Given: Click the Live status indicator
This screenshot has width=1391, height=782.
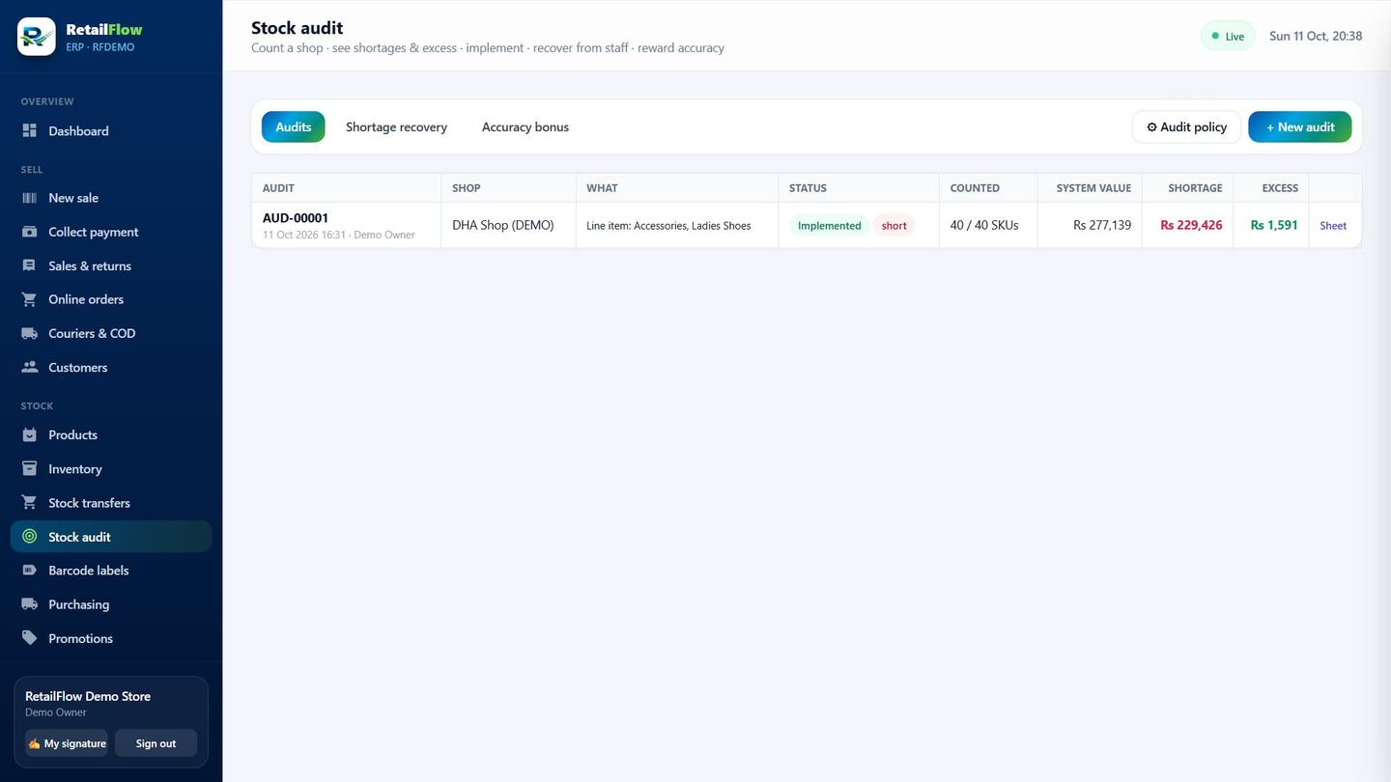Looking at the screenshot, I should 1228,36.
